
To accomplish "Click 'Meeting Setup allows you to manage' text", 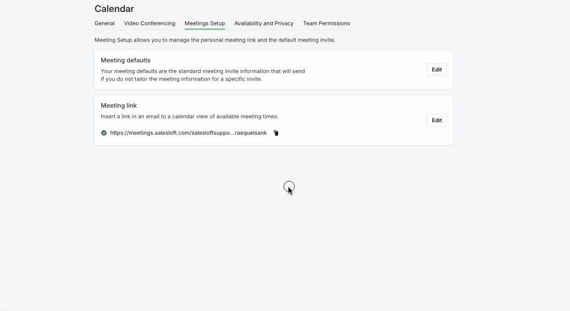I will tap(215, 40).
